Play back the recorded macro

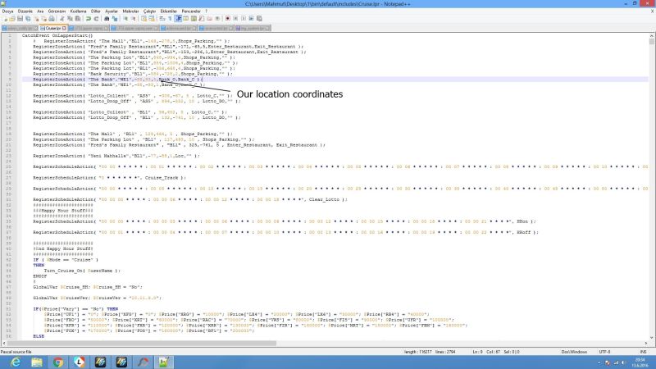pyautogui.click(x=243, y=18)
